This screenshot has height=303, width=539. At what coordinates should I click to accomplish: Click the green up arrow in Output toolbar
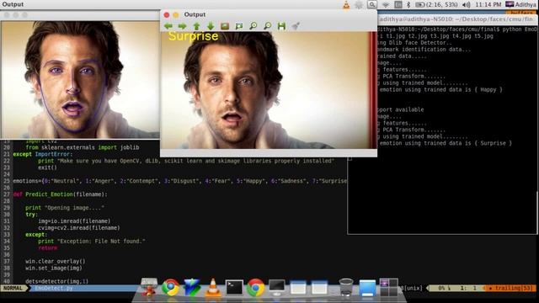196,26
